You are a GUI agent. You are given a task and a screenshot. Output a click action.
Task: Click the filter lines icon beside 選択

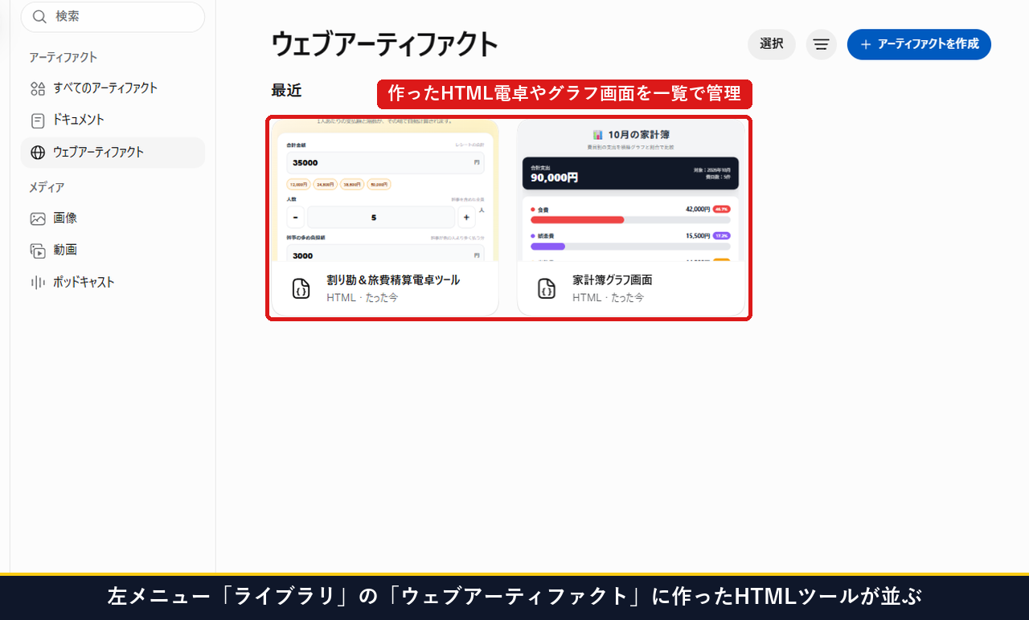821,44
